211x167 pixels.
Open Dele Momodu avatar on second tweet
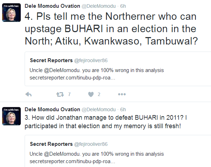tap(11, 115)
